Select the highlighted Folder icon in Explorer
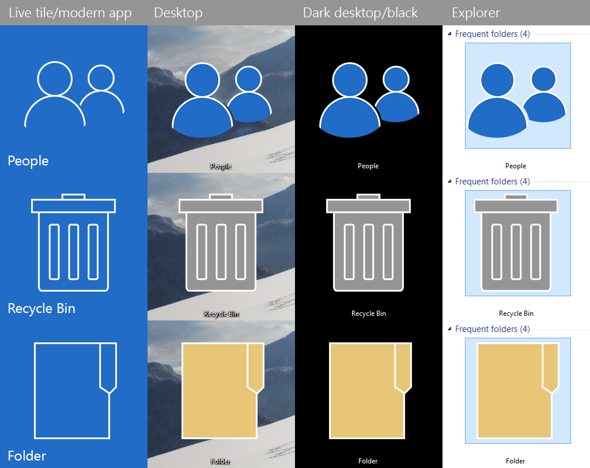This screenshot has width=590, height=468. click(x=517, y=391)
